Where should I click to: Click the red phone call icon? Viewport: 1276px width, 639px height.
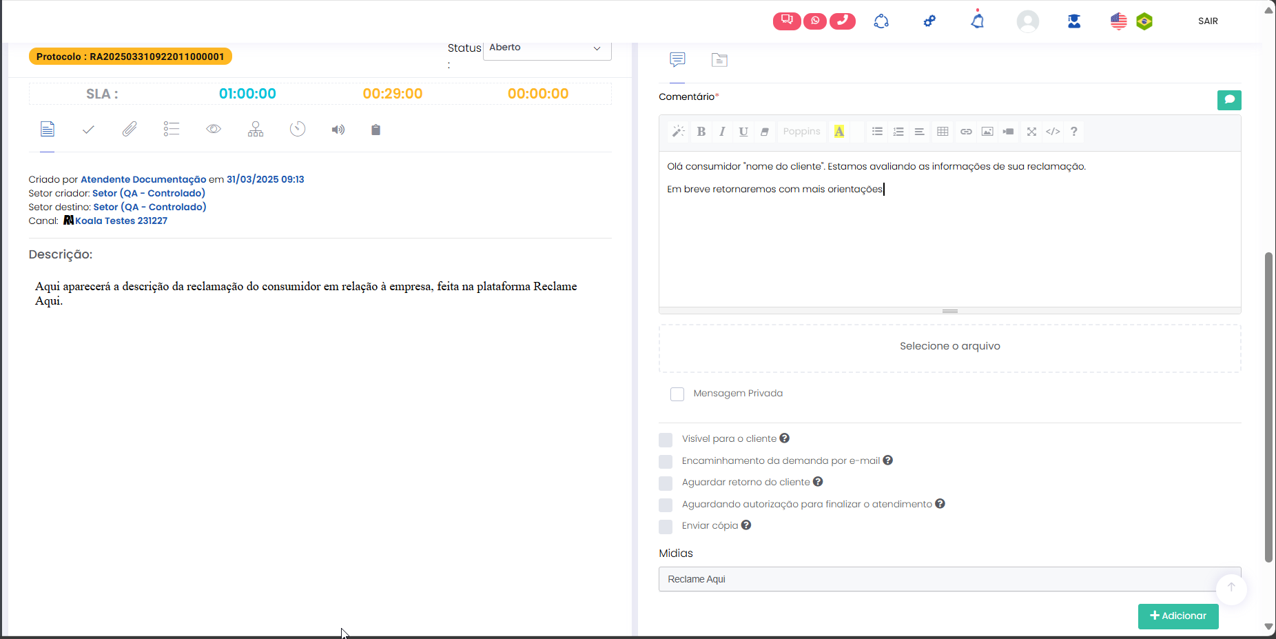coord(842,21)
